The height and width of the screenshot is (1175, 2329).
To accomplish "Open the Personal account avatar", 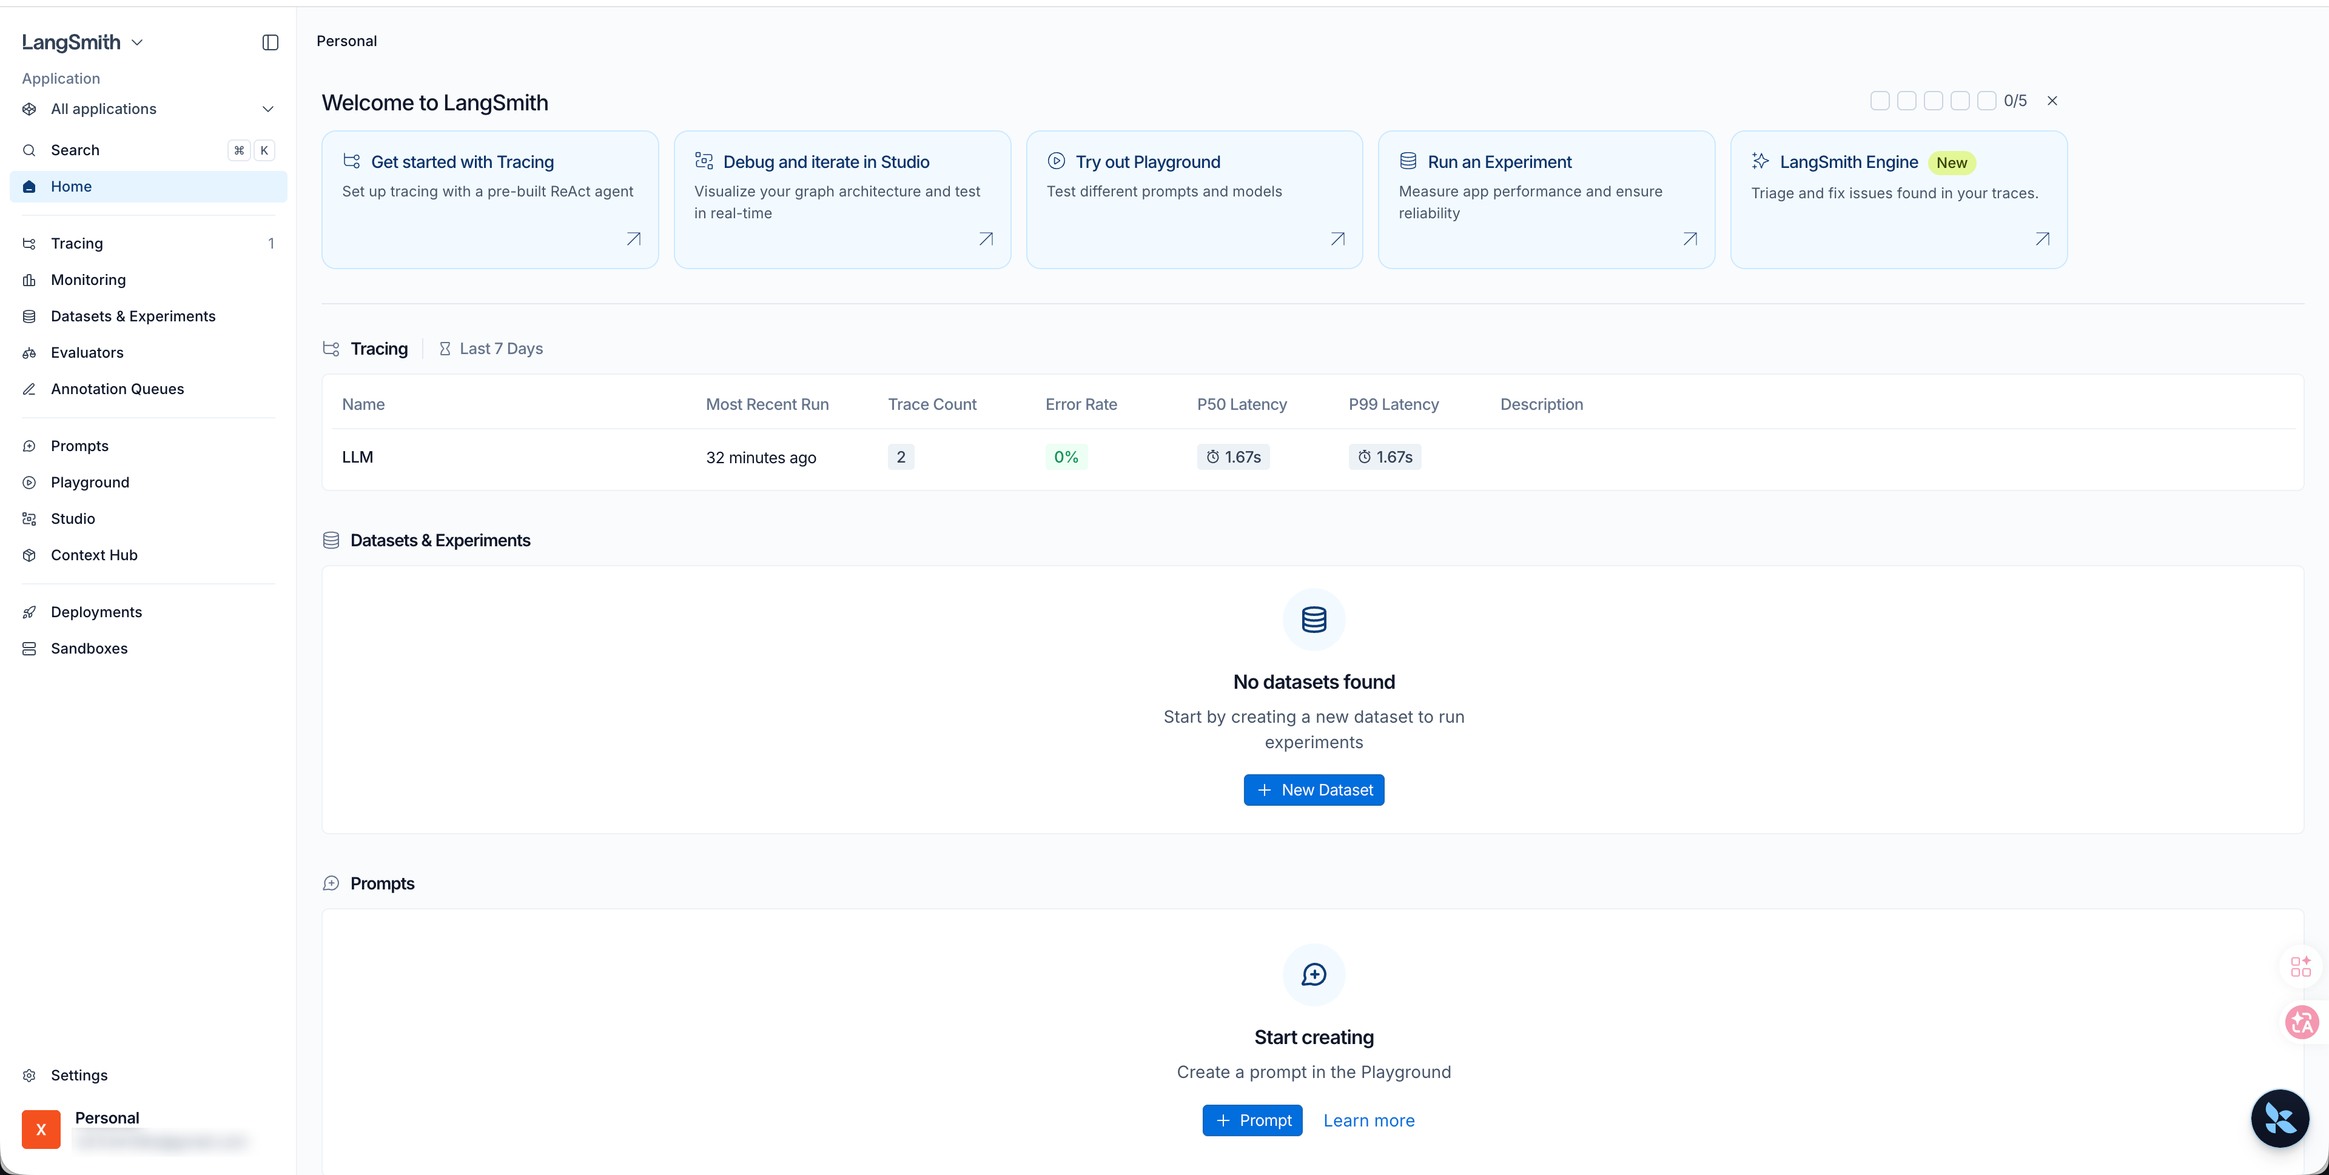I will (41, 1129).
